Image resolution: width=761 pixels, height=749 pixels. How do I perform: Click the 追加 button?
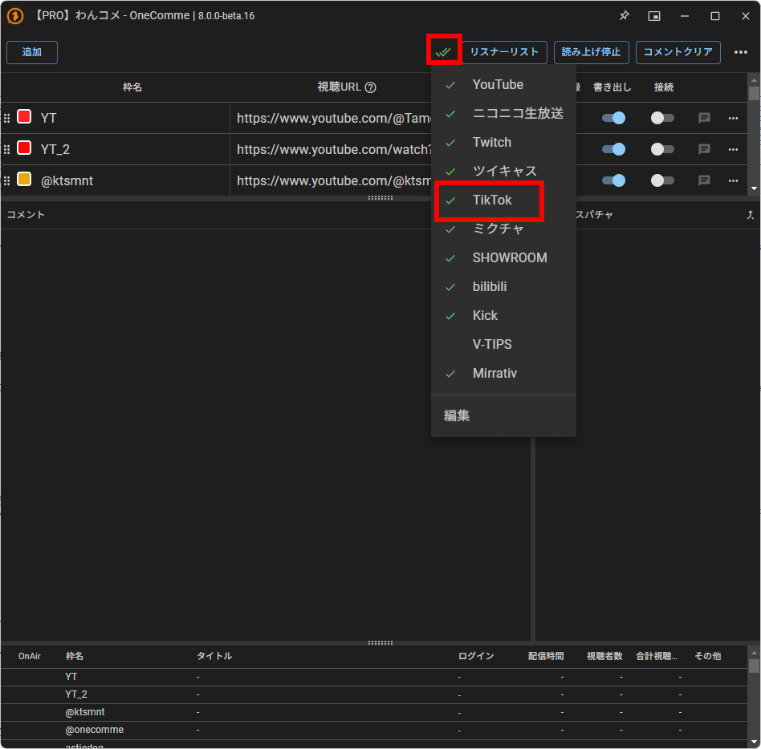click(x=32, y=52)
